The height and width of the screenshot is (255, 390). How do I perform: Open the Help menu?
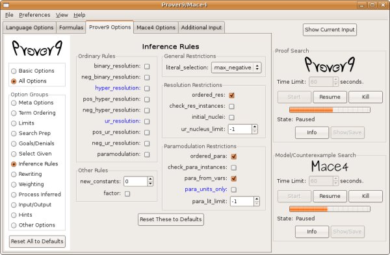click(79, 15)
